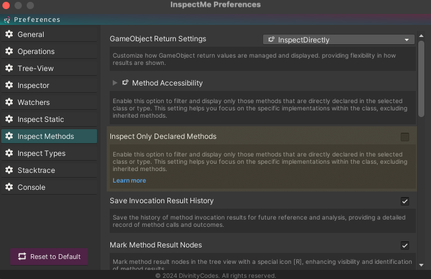Click the gear icon beside Inspect Static

point(9,119)
